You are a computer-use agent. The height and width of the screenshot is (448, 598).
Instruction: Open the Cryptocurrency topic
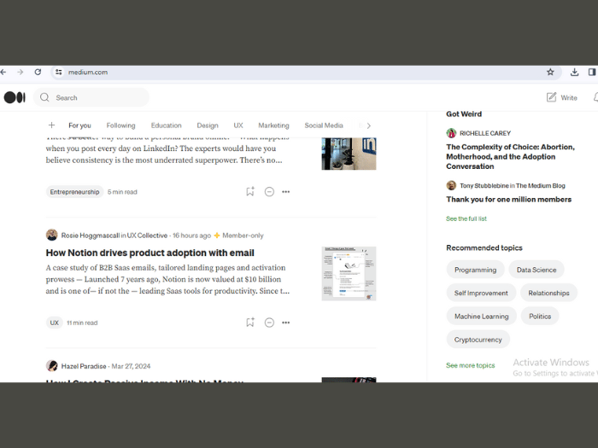pos(478,340)
